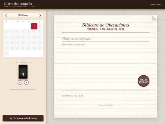Pick day 3 on the calendar
Image resolution: width=165 pixels, height=124 pixels.
click(x=6, y=32)
